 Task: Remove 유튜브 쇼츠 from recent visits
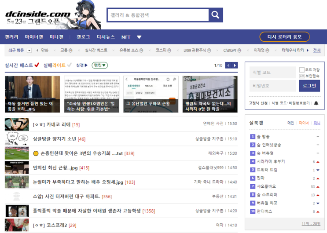tap(149, 51)
